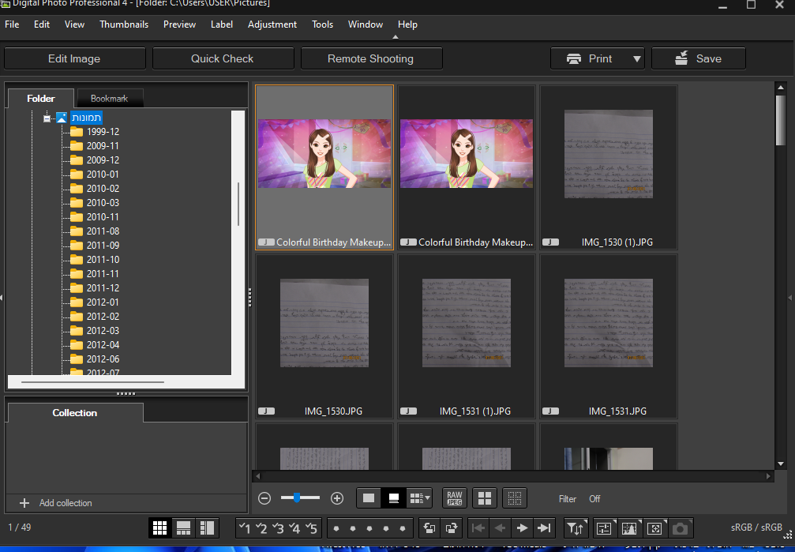Open the Adjustment menu
The height and width of the screenshot is (552, 795).
tap(272, 24)
